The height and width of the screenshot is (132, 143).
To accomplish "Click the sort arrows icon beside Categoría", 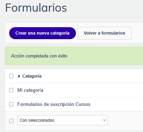I will (19, 76).
